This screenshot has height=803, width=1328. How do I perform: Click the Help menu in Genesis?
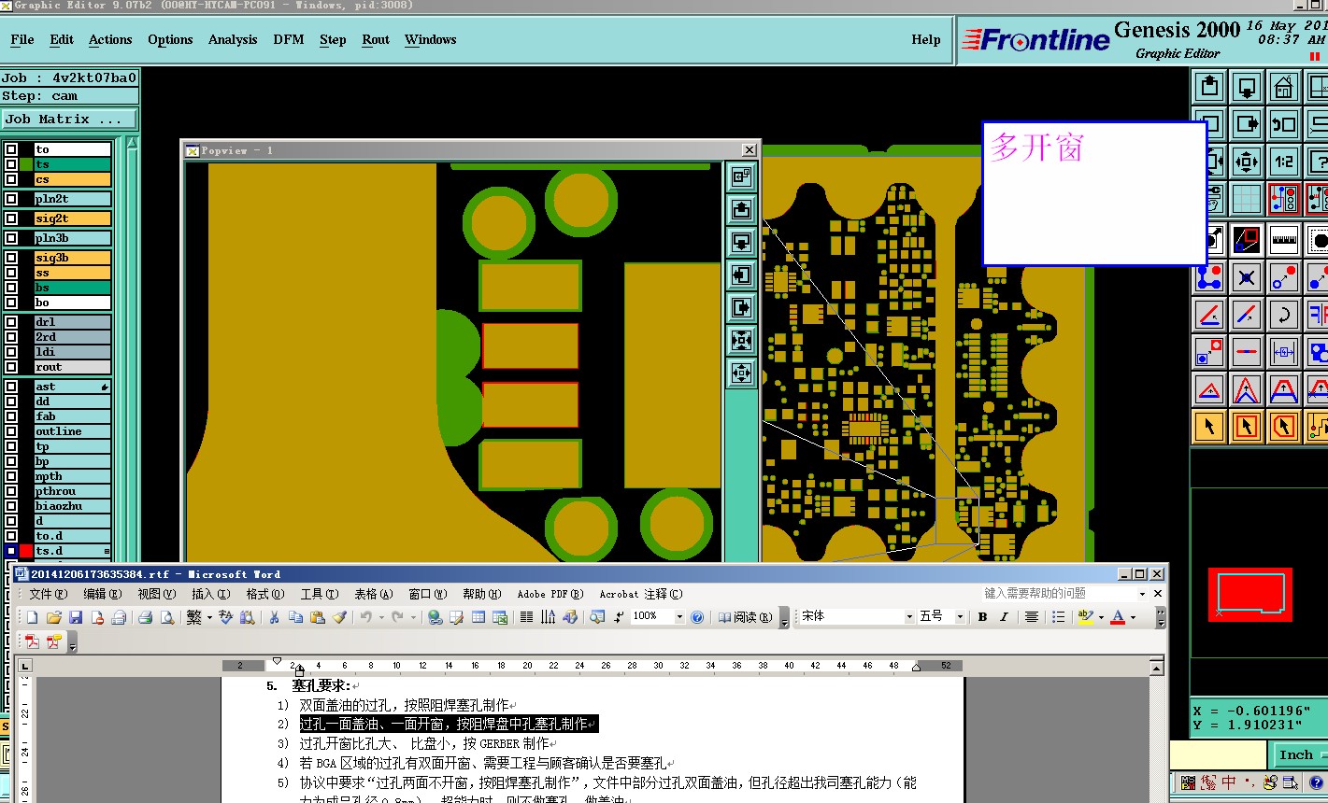pyautogui.click(x=926, y=39)
